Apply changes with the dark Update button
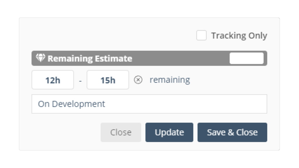Image resolution: width=299 pixels, height=168 pixels. pyautogui.click(x=169, y=132)
